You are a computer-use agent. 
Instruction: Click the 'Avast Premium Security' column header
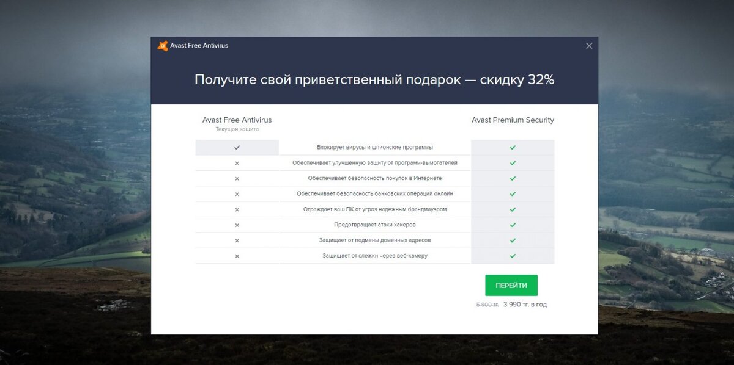tap(513, 120)
